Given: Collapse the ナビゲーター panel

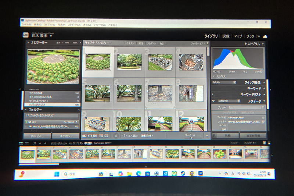Looking at the screenshot, I should [x=28, y=43].
